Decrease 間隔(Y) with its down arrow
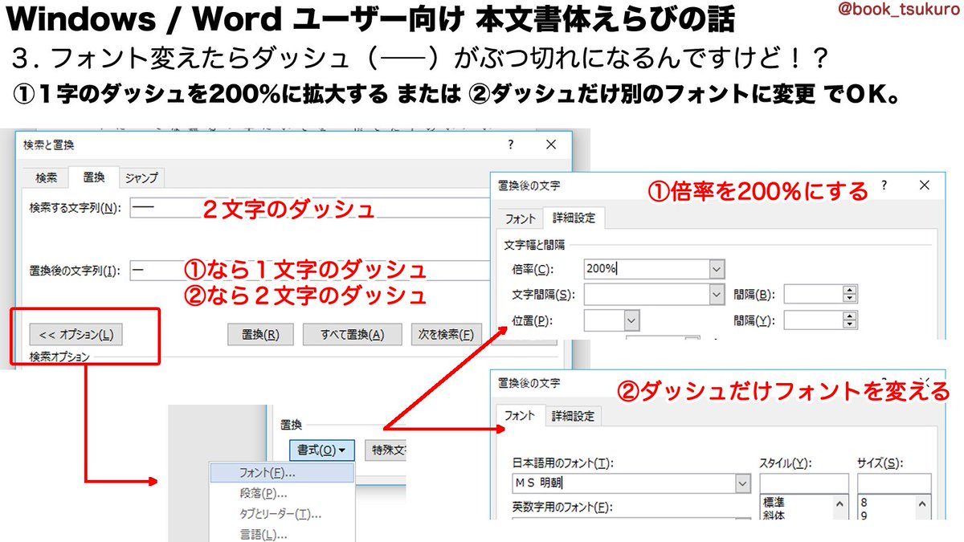The height and width of the screenshot is (542, 964). 850,325
